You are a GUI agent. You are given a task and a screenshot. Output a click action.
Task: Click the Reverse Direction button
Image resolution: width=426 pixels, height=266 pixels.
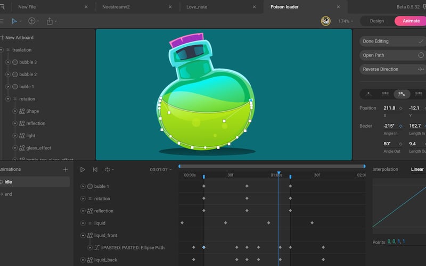pos(392,69)
